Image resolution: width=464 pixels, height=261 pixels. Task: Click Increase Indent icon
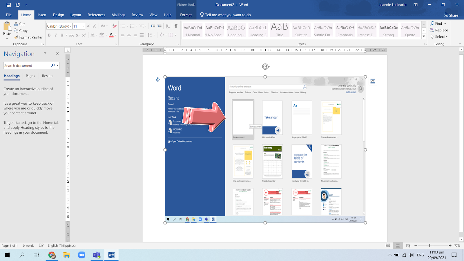159,26
